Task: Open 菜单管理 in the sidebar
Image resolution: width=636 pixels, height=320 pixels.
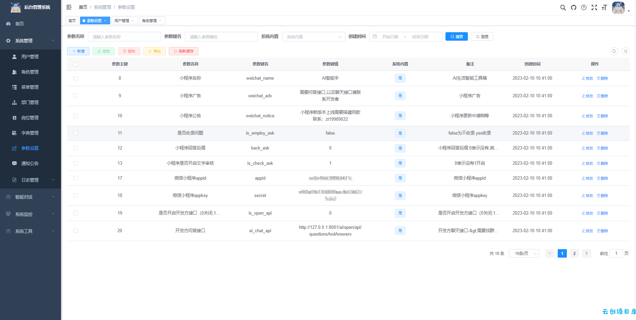Action: tap(31, 87)
